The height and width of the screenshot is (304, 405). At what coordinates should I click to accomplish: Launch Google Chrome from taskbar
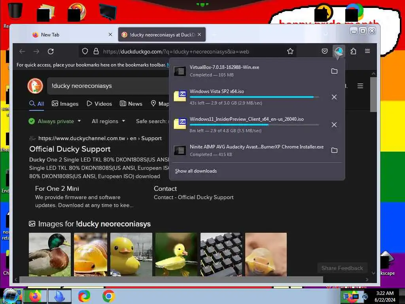click(x=108, y=296)
